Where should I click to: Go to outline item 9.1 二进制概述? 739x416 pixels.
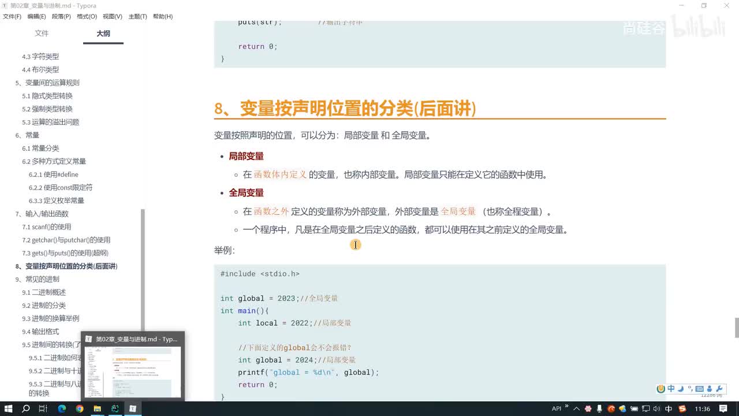pos(44,292)
